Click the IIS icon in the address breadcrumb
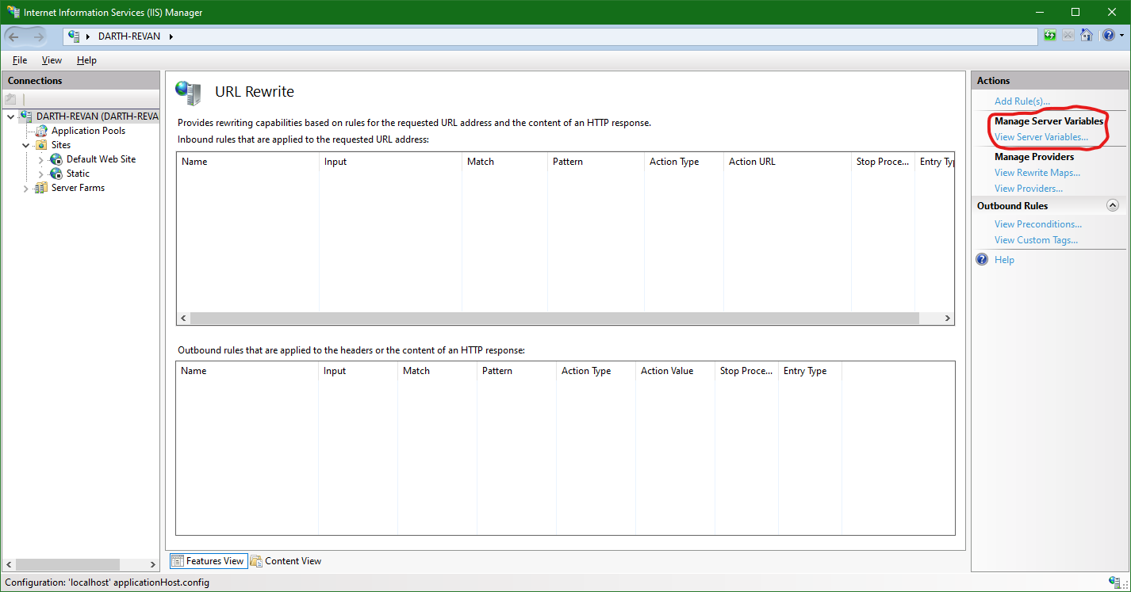The image size is (1131, 592). [x=73, y=36]
